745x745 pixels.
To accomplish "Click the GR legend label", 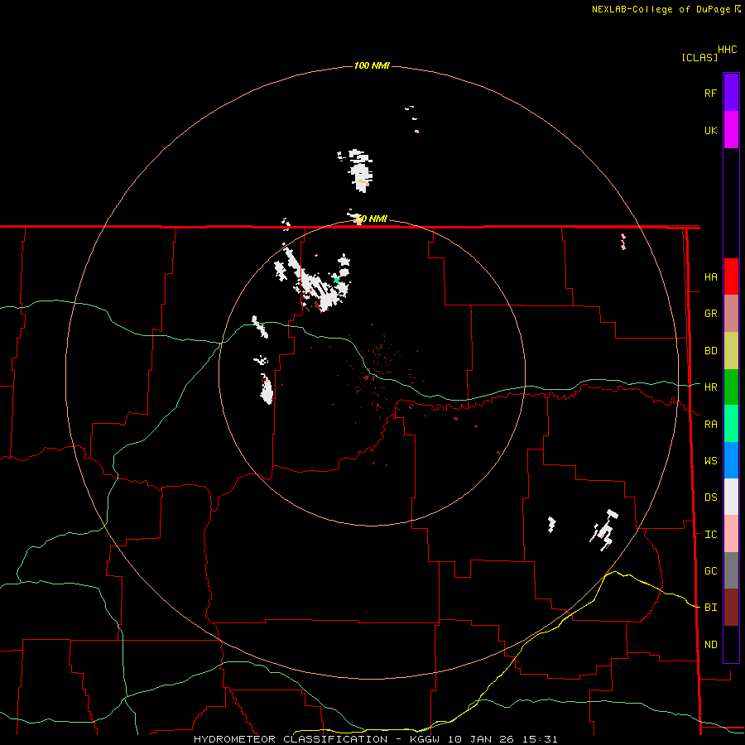I will point(710,314).
